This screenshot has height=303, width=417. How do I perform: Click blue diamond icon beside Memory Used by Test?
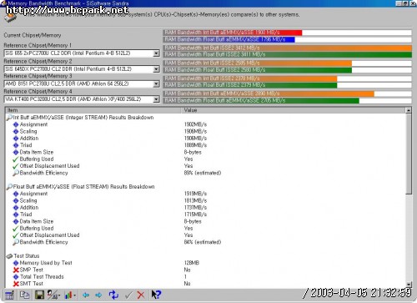16,263
